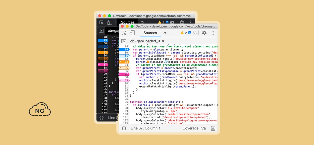314x145 pixels.
Task: Pretty print code with front window braces icon
Action: tap(124, 128)
